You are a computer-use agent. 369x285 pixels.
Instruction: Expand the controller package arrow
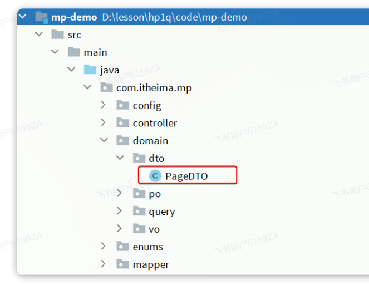pyautogui.click(x=104, y=123)
